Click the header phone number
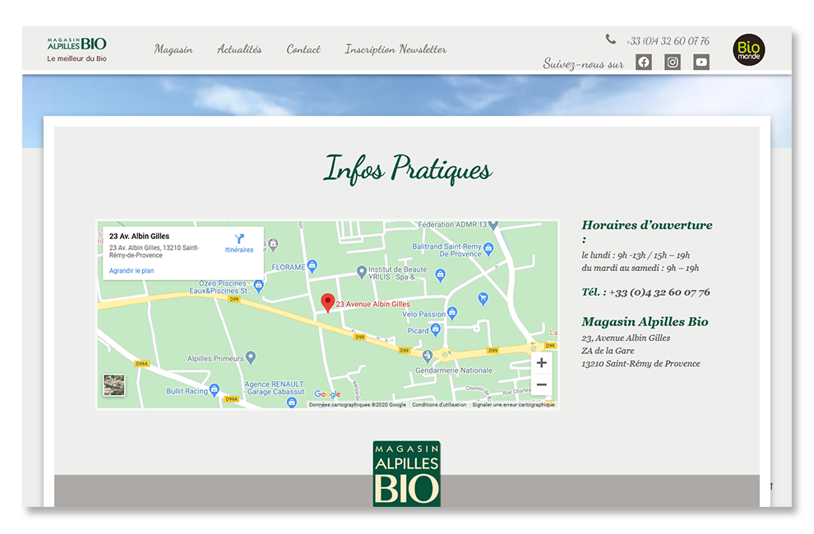 tap(667, 41)
